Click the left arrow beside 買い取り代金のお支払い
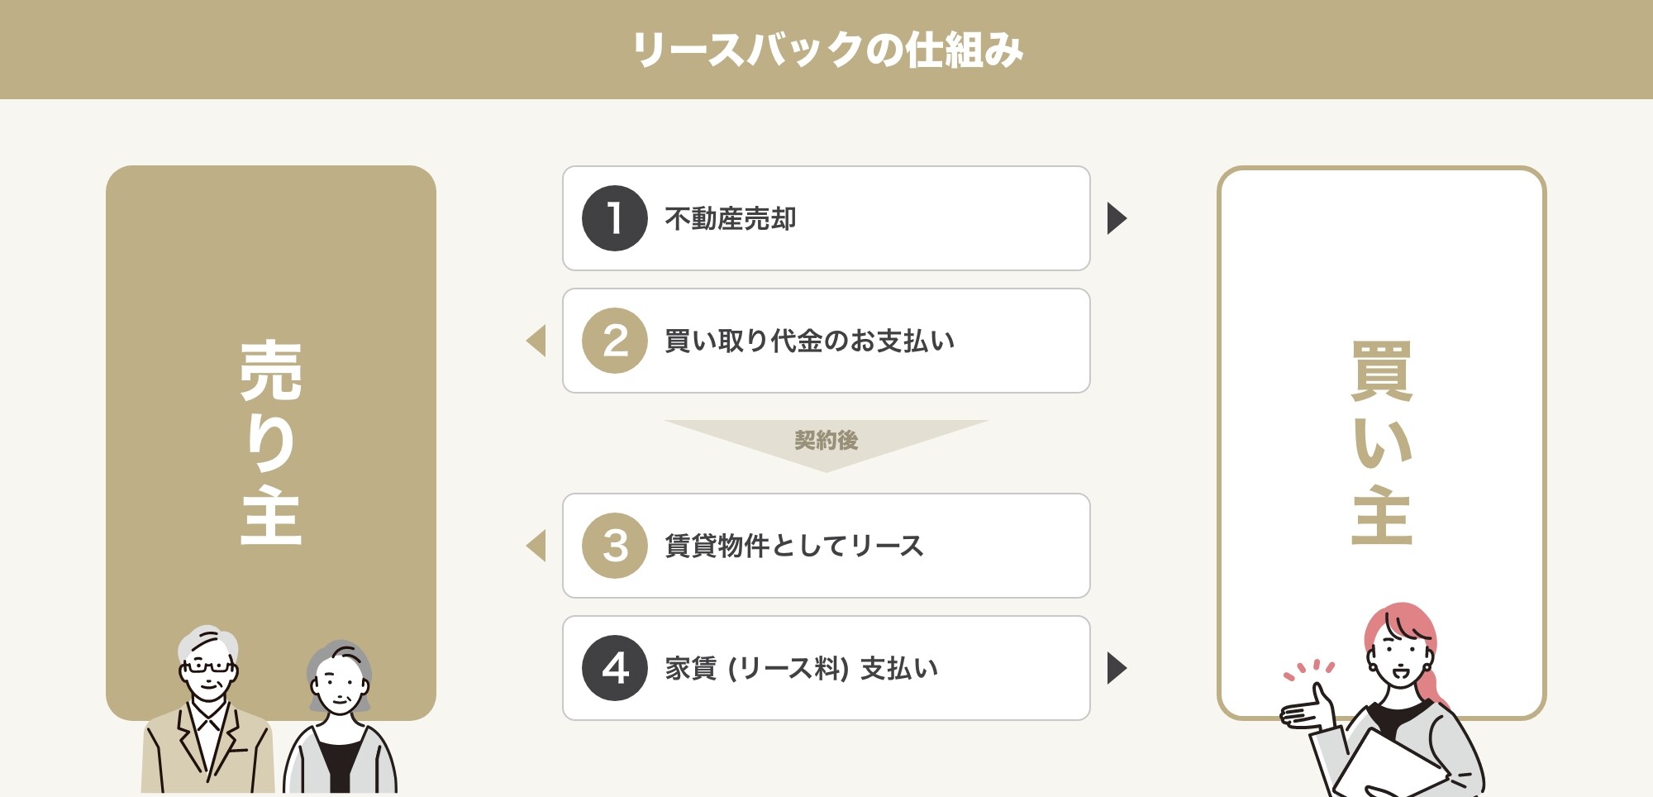1653x797 pixels. [x=536, y=341]
